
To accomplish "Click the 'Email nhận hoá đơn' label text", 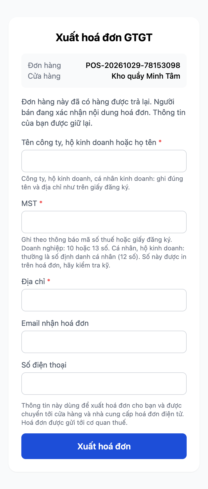I will pyautogui.click(x=55, y=323).
